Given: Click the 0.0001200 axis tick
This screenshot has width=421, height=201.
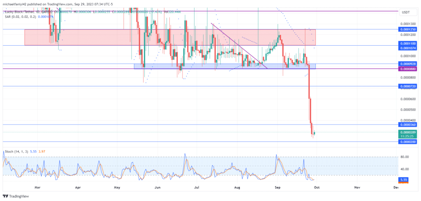Looking at the screenshot, I should 408,35.
